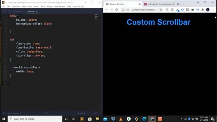
Task: Click line number 18 in the gutter
Action: coord(5,83)
